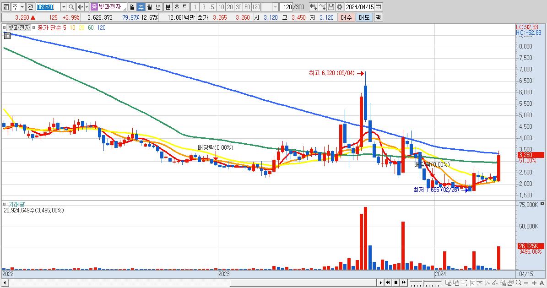This screenshot has width=547, height=288.
Task: Click the moving average line tool icon
Action: [x=480, y=283]
